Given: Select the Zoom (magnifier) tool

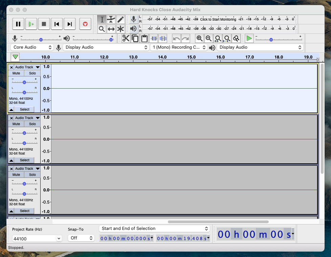Looking at the screenshot, I should pyautogui.click(x=102, y=29).
